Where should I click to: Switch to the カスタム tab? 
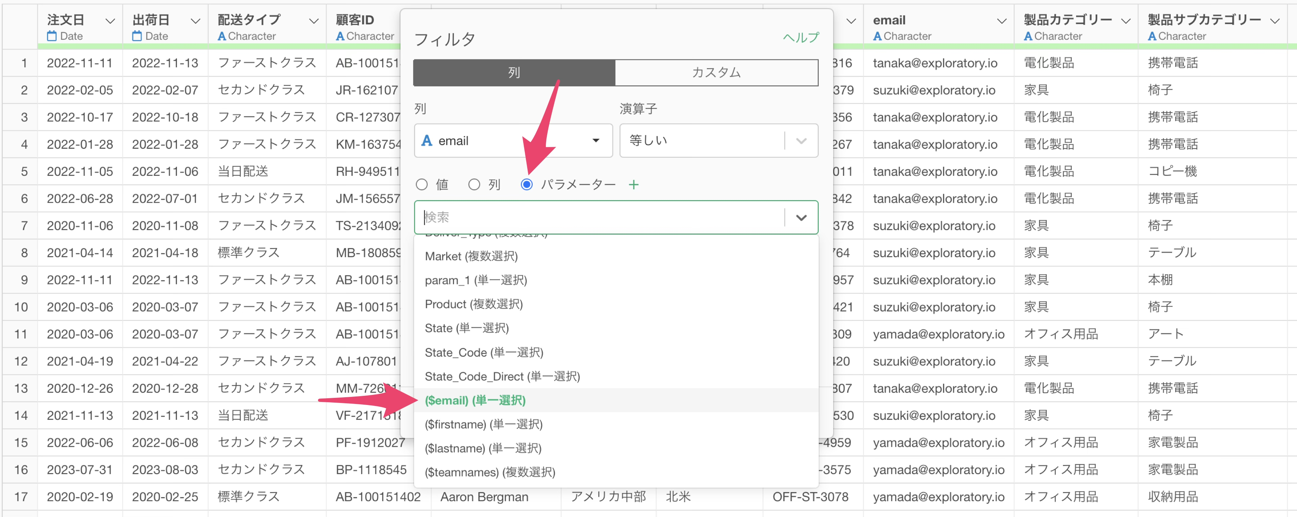coord(716,73)
